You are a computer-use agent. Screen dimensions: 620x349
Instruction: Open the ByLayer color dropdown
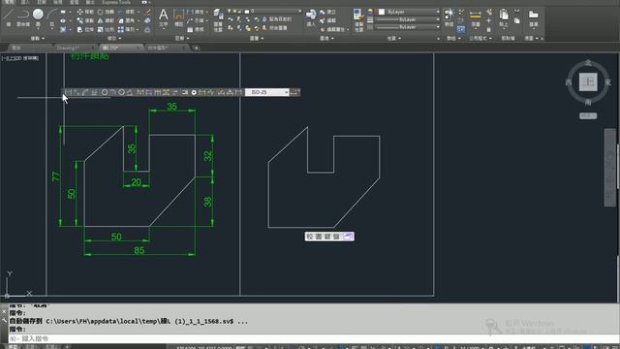[438, 12]
